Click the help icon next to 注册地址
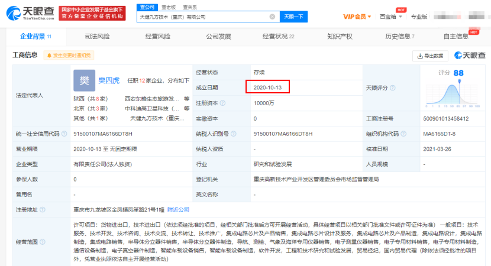491x266 pixels. tap(43, 209)
